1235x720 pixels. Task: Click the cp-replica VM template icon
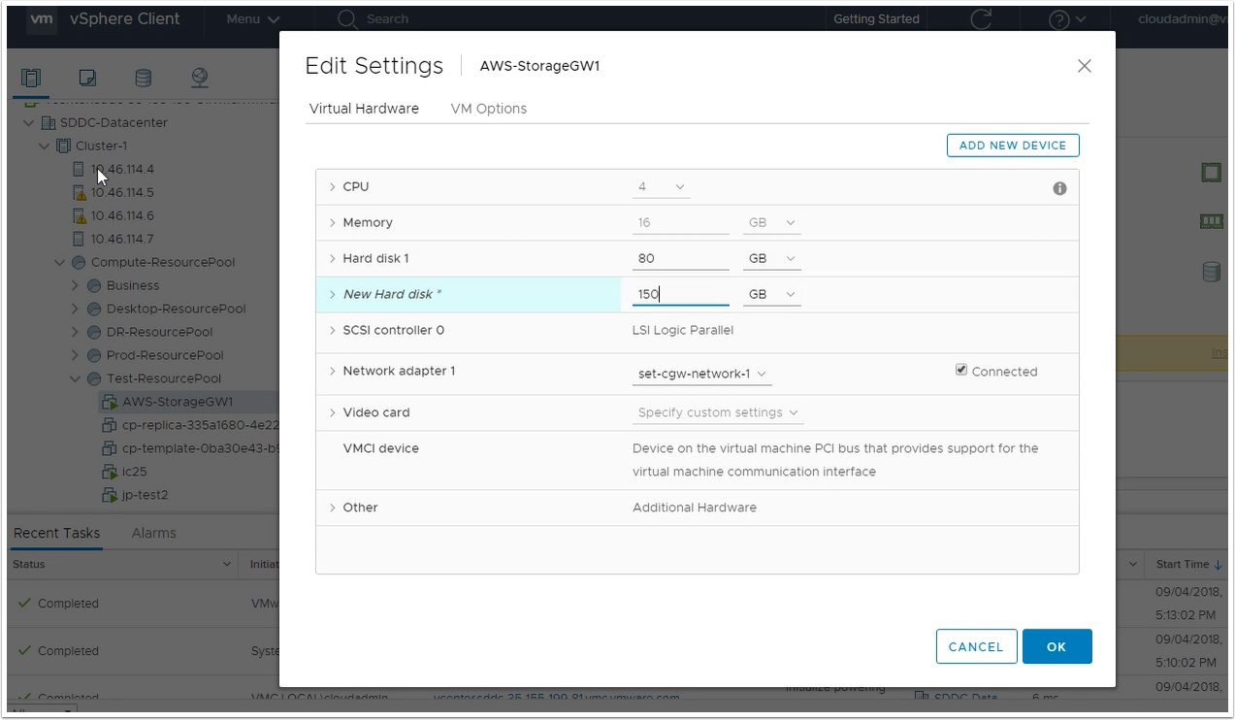pyautogui.click(x=110, y=425)
